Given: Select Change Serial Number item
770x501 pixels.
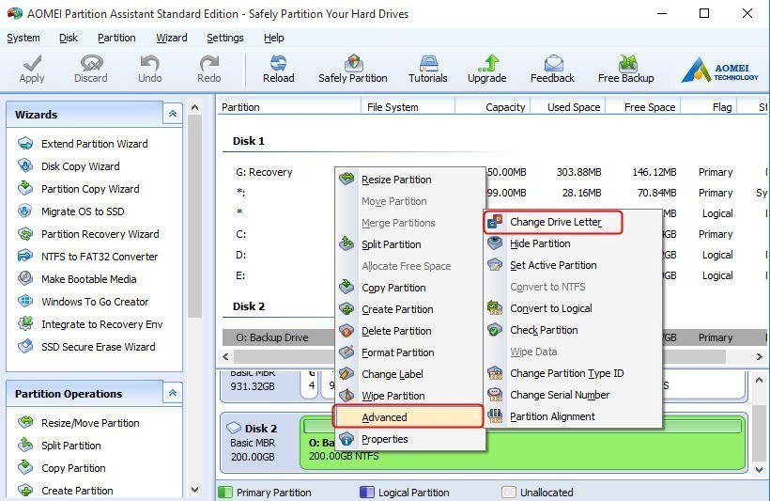Looking at the screenshot, I should [572, 396].
